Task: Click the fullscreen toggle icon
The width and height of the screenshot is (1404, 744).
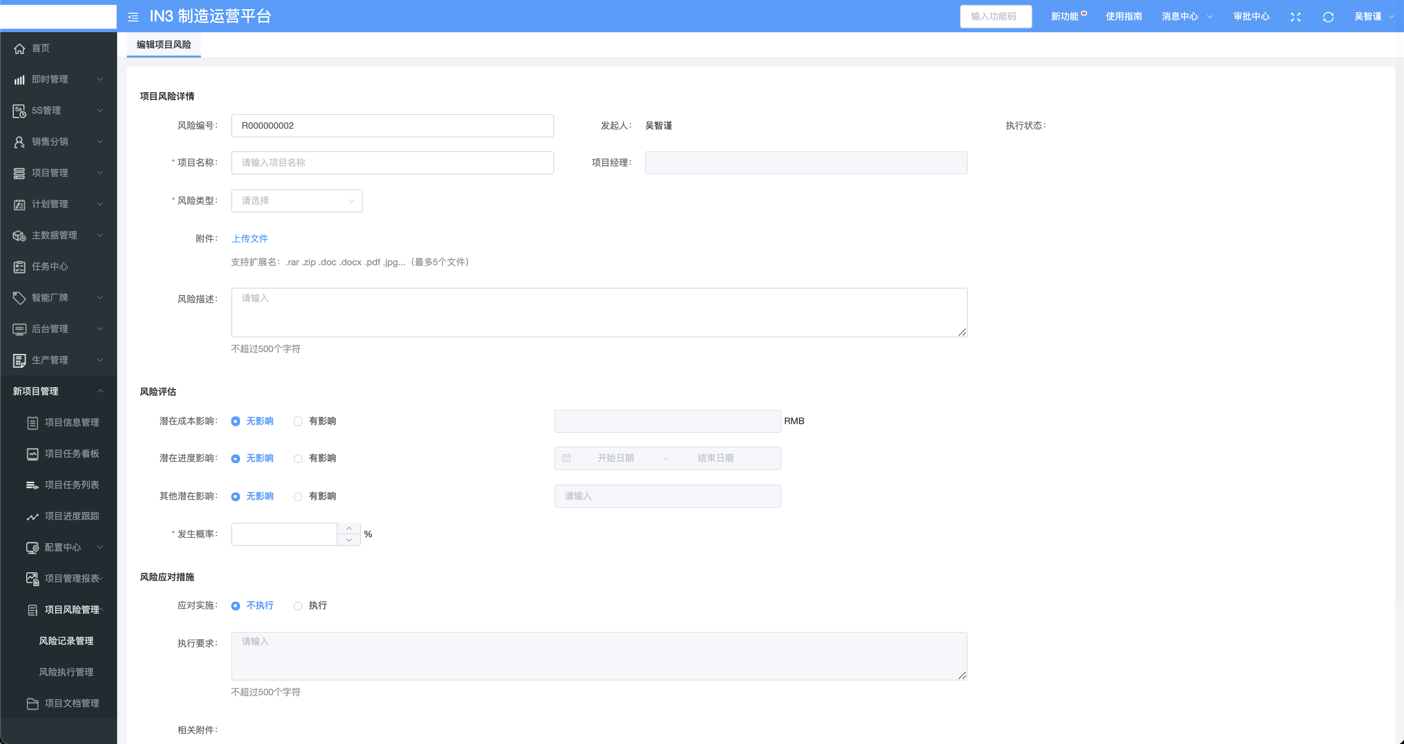Action: pyautogui.click(x=1296, y=17)
